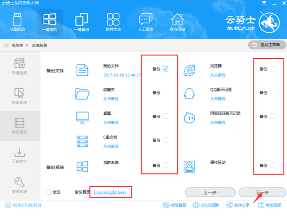Tick the 全选 select-all checkbox
Screen dimensions: 287x219
(49, 192)
